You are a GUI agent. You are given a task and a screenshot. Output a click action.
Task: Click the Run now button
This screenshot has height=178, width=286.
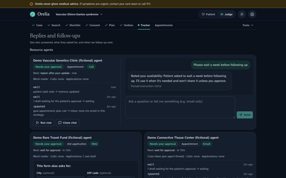point(44,123)
